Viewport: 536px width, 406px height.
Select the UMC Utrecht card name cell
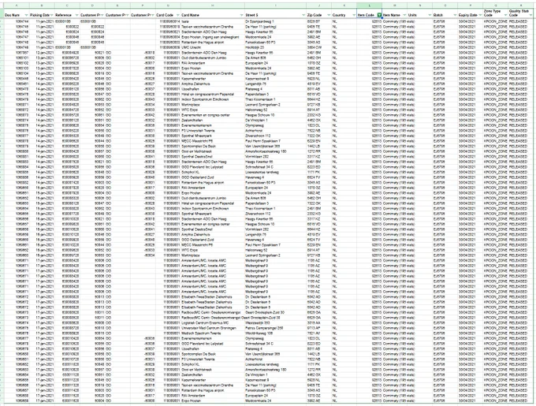[213, 47]
